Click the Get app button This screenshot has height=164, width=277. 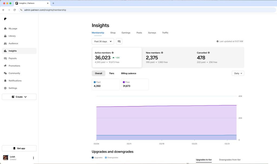19,148
